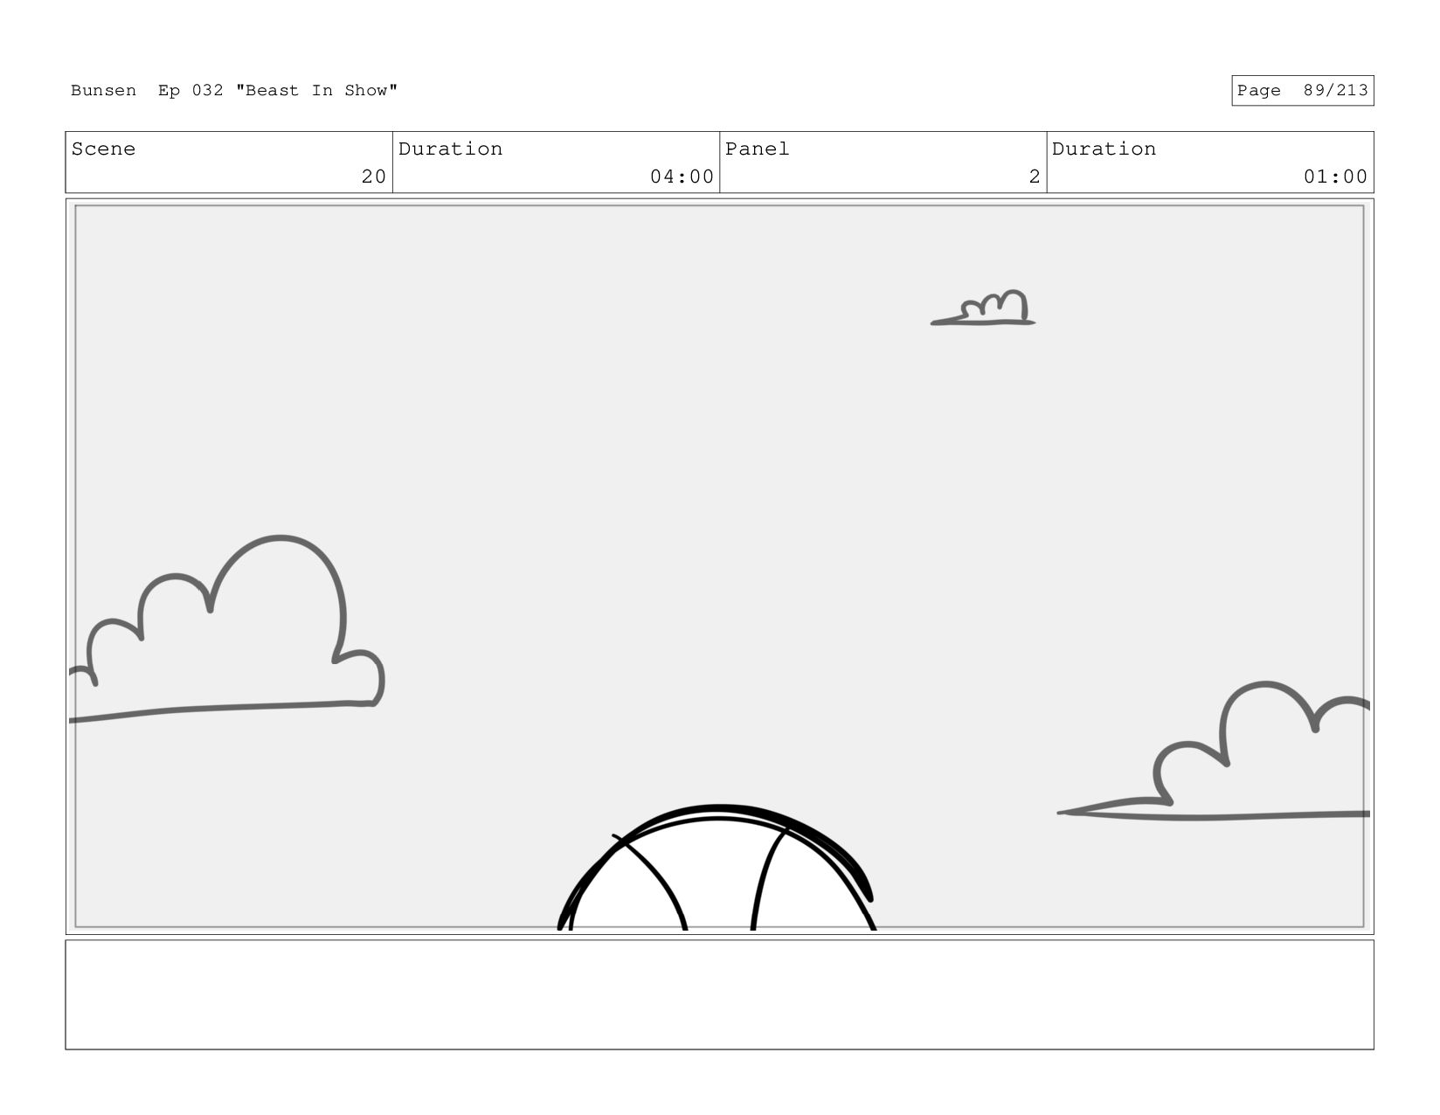Click the scene duration value 04:00

pyautogui.click(x=682, y=177)
